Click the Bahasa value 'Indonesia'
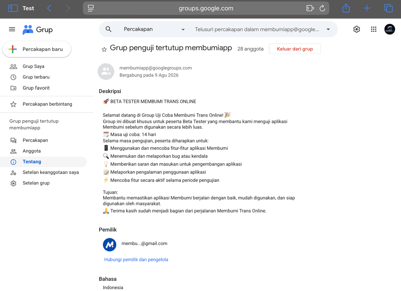Screen dimensions: 401x291 tap(113, 288)
